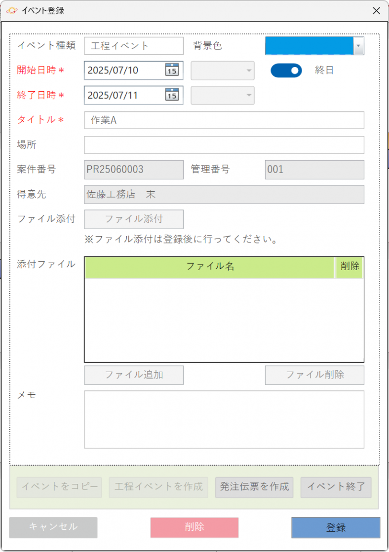
Task: Click the ファイル名 column header
Action: coord(210,267)
